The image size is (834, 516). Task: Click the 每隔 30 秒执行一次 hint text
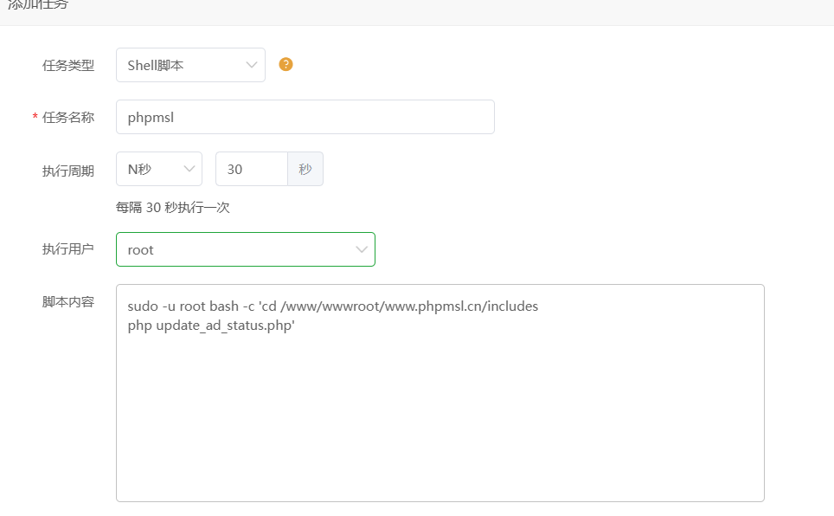pyautogui.click(x=173, y=208)
